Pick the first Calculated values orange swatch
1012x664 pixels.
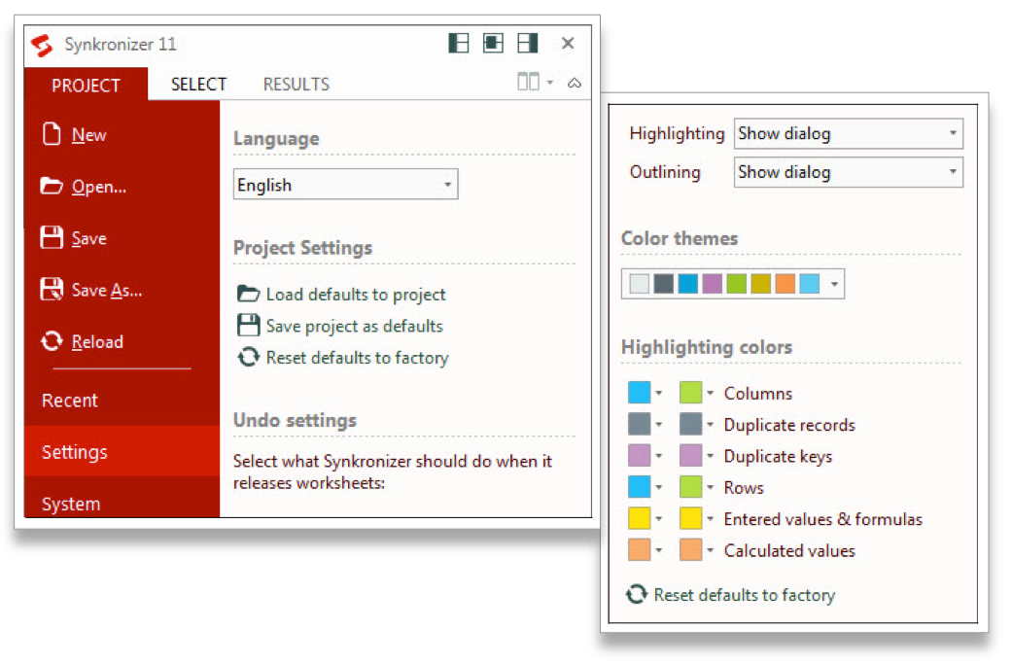tap(639, 550)
